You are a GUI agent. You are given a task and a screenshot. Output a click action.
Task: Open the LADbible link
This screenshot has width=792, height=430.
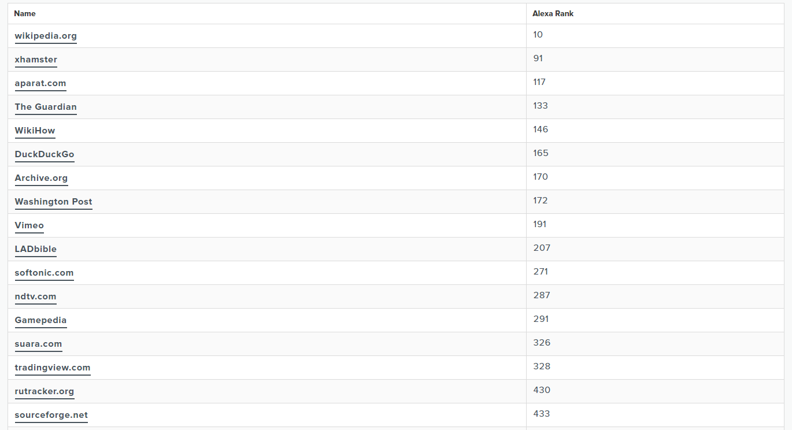tap(36, 249)
